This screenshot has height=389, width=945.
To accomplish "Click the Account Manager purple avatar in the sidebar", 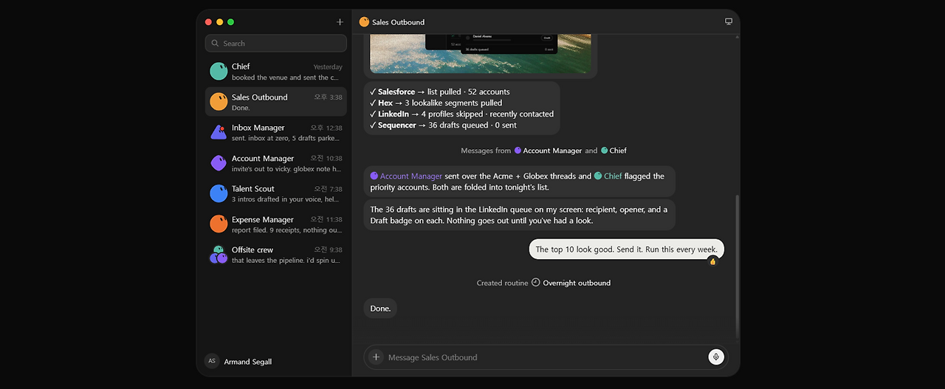I will pyautogui.click(x=219, y=163).
